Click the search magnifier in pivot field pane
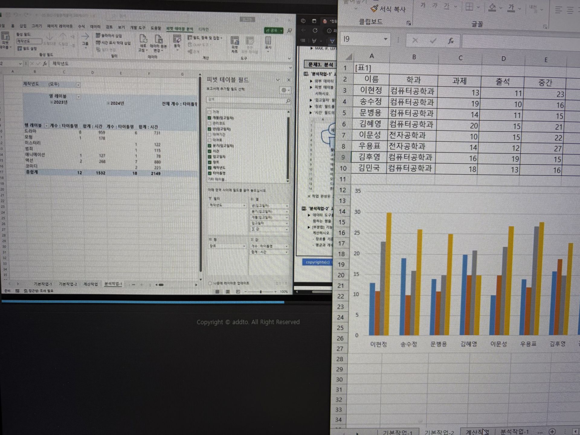580x435 pixels. click(288, 101)
